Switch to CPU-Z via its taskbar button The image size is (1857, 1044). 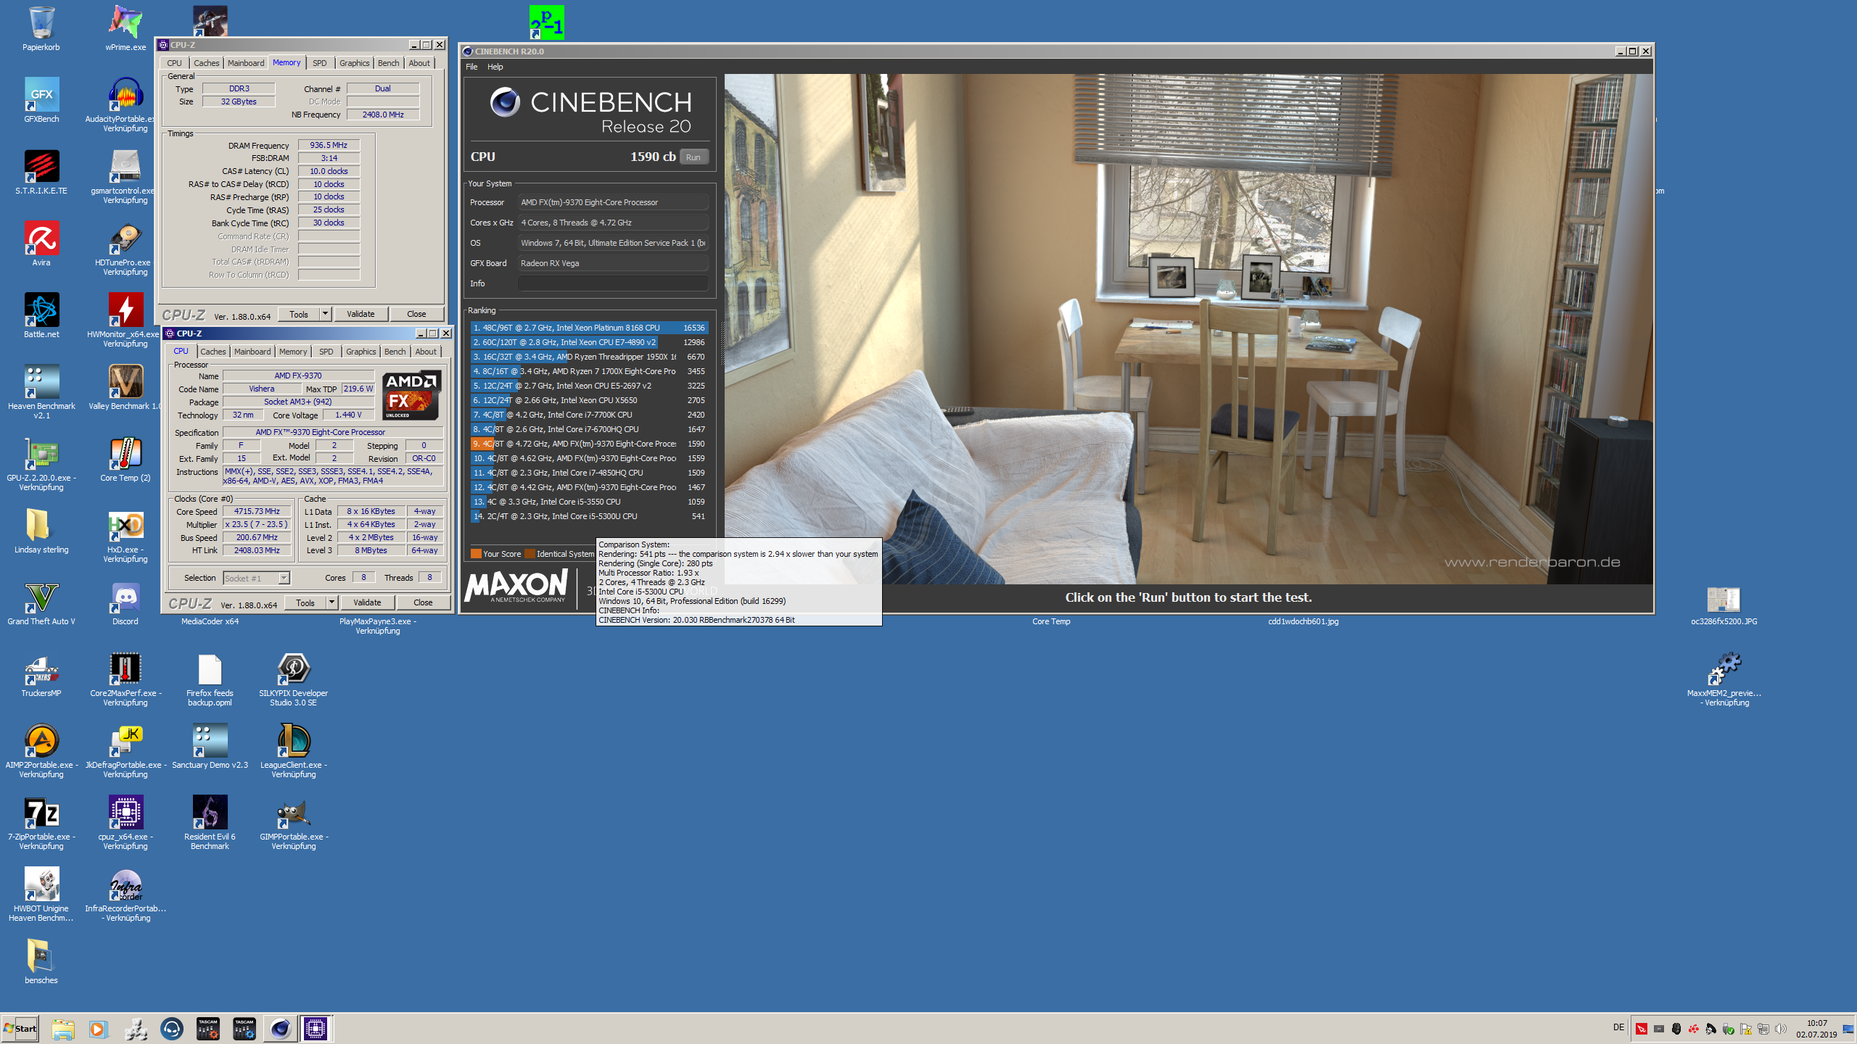tap(316, 1028)
